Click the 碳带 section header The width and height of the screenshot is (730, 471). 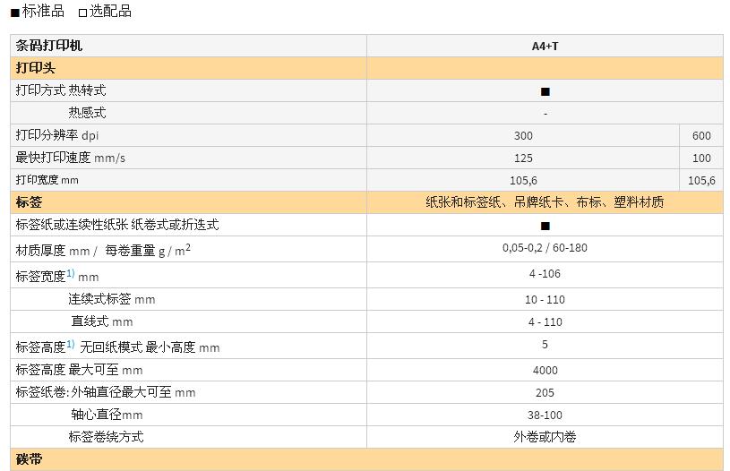click(29, 459)
